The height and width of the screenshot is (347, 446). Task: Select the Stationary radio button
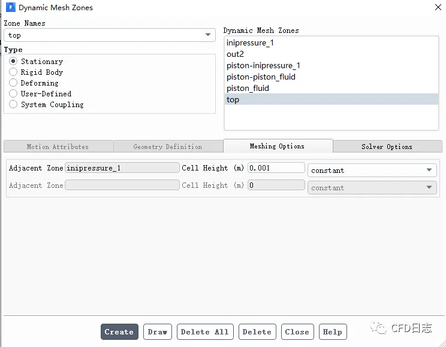click(x=14, y=62)
